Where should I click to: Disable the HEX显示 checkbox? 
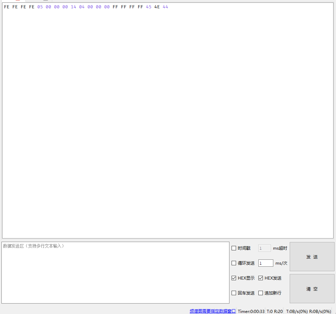pyautogui.click(x=234, y=278)
